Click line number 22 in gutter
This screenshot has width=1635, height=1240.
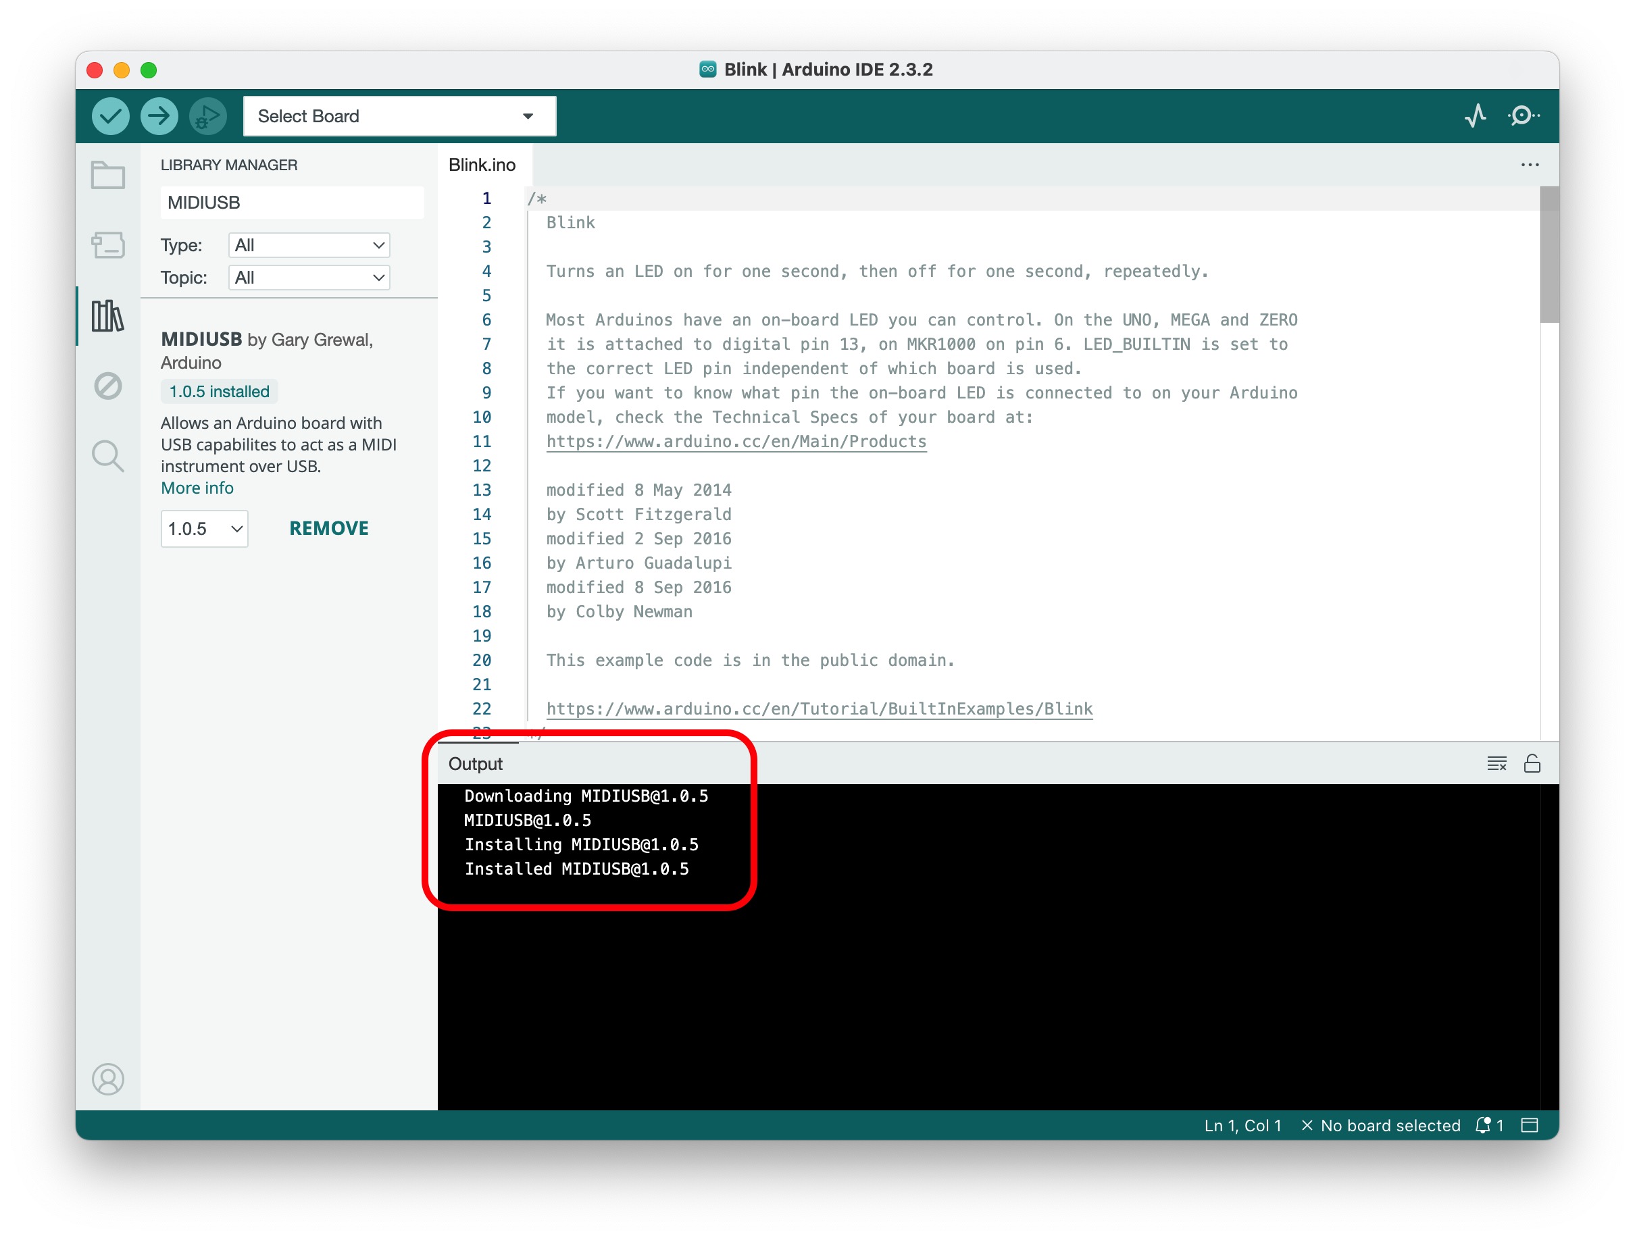tap(482, 708)
